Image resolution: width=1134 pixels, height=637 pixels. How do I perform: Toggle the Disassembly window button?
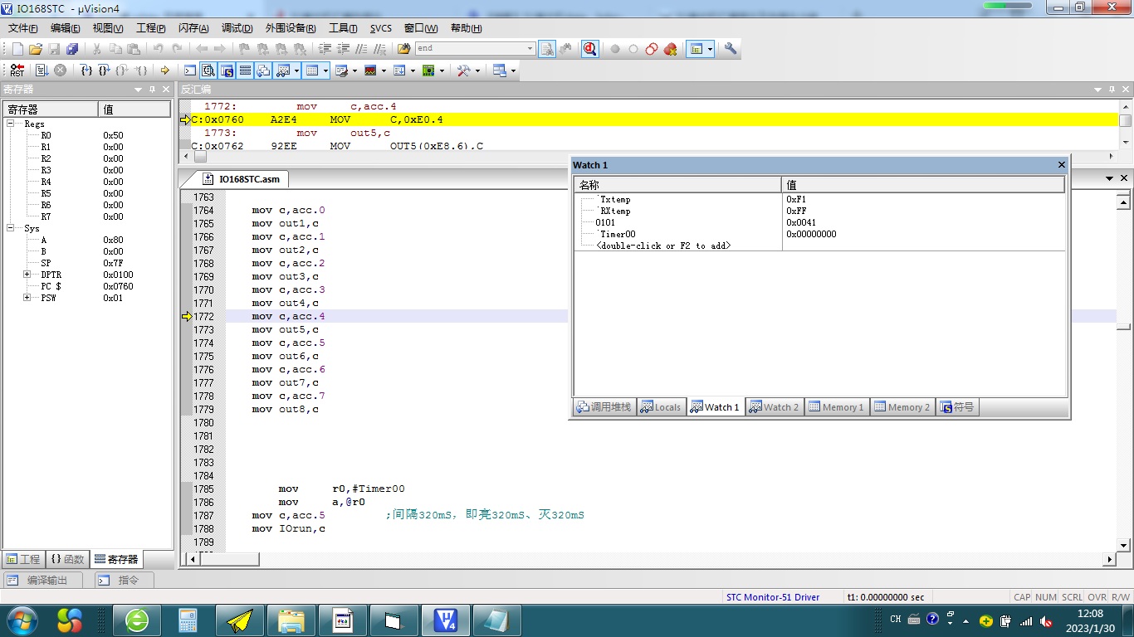(208, 71)
